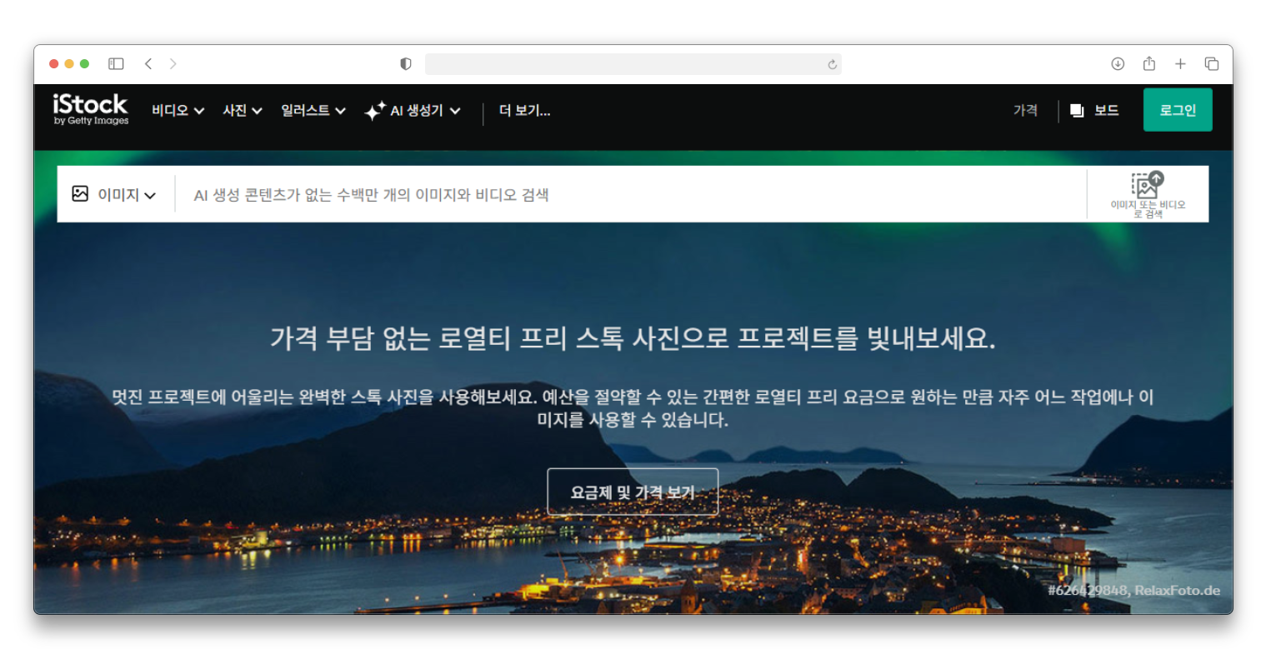Click the 로그인 button
Image resolution: width=1271 pixels, height=649 pixels.
point(1177,109)
